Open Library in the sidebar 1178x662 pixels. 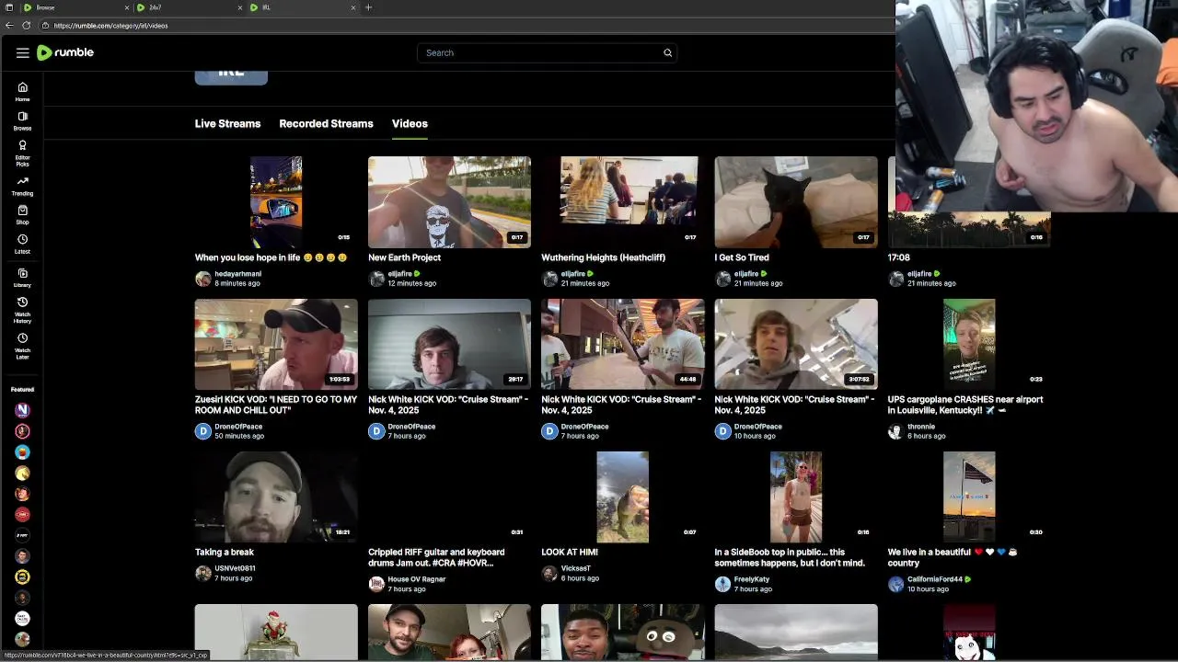click(x=22, y=278)
